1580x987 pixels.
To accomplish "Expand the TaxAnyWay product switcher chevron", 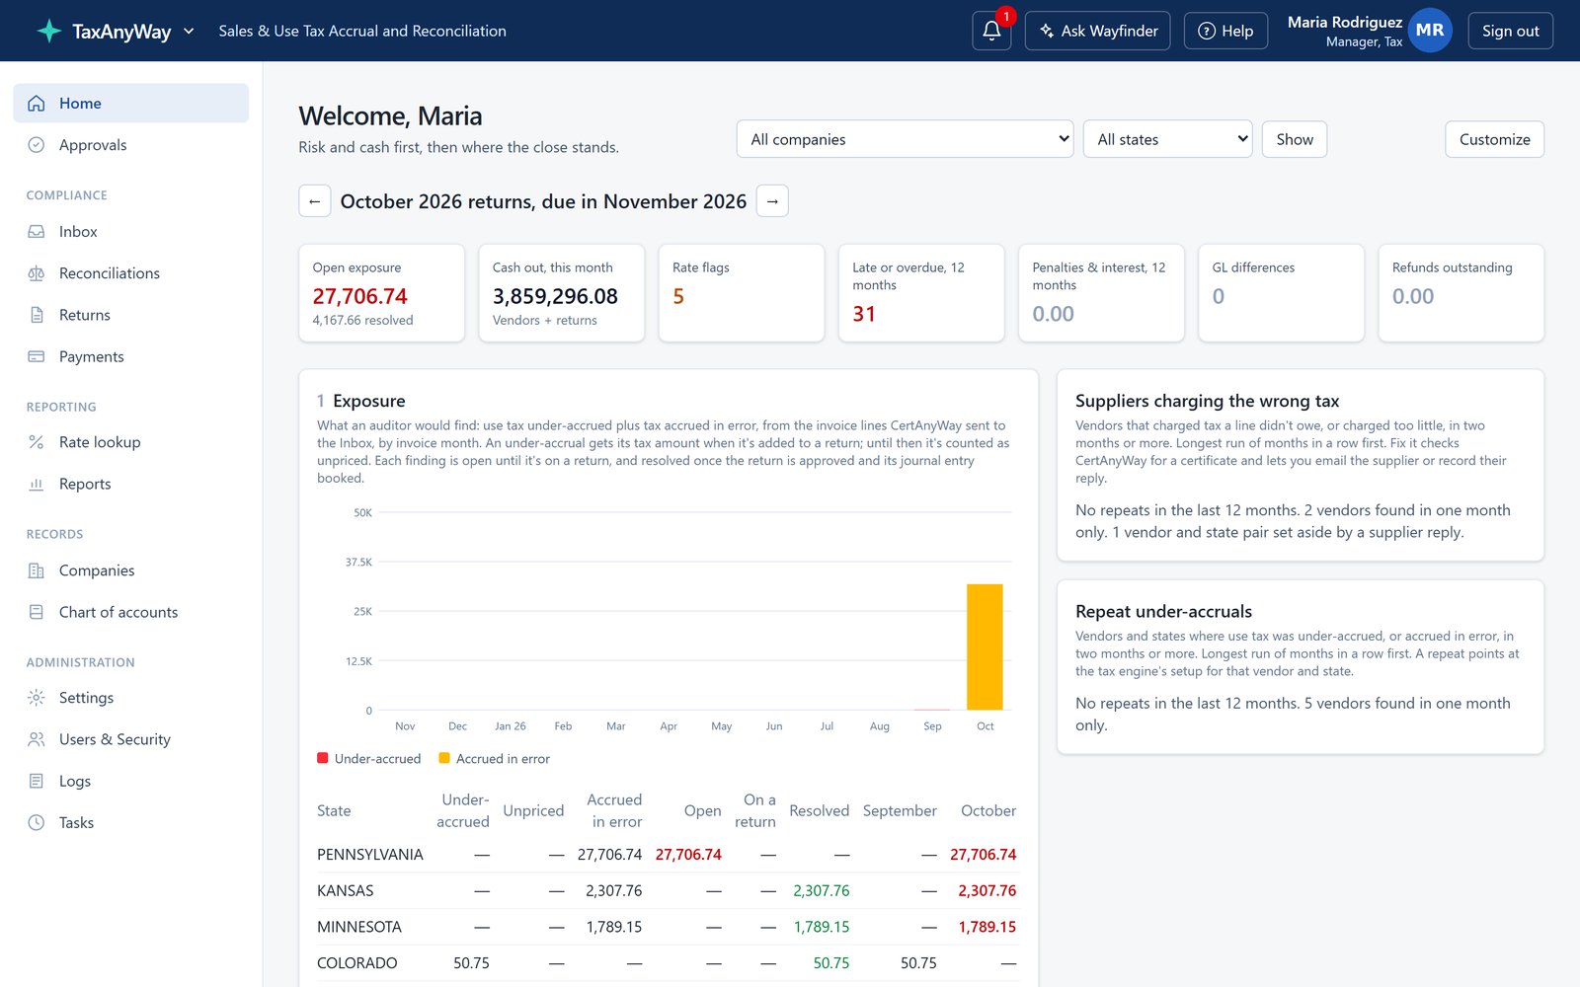I will (189, 32).
